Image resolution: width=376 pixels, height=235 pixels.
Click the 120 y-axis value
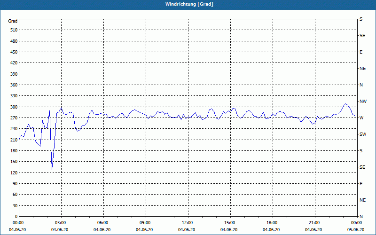pyautogui.click(x=14, y=172)
